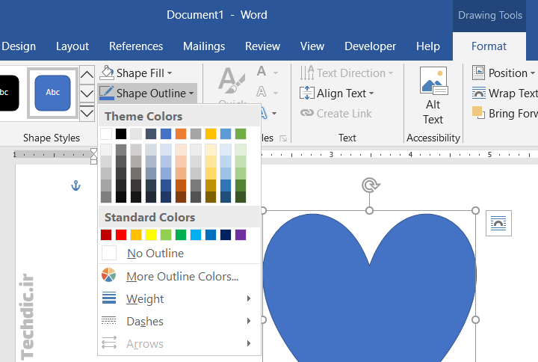Click the Quick Styles WordArt icon
The width and height of the screenshot is (538, 362).
click(232, 82)
